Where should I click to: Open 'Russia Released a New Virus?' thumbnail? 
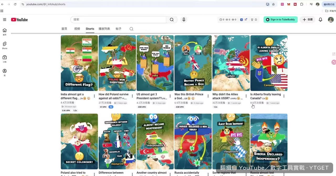tap(193, 141)
